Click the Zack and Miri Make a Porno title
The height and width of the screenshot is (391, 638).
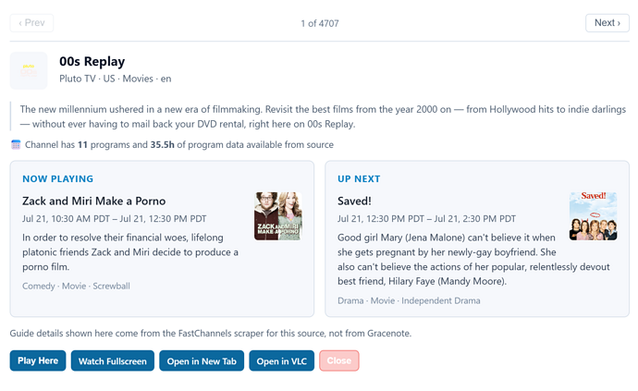point(94,201)
